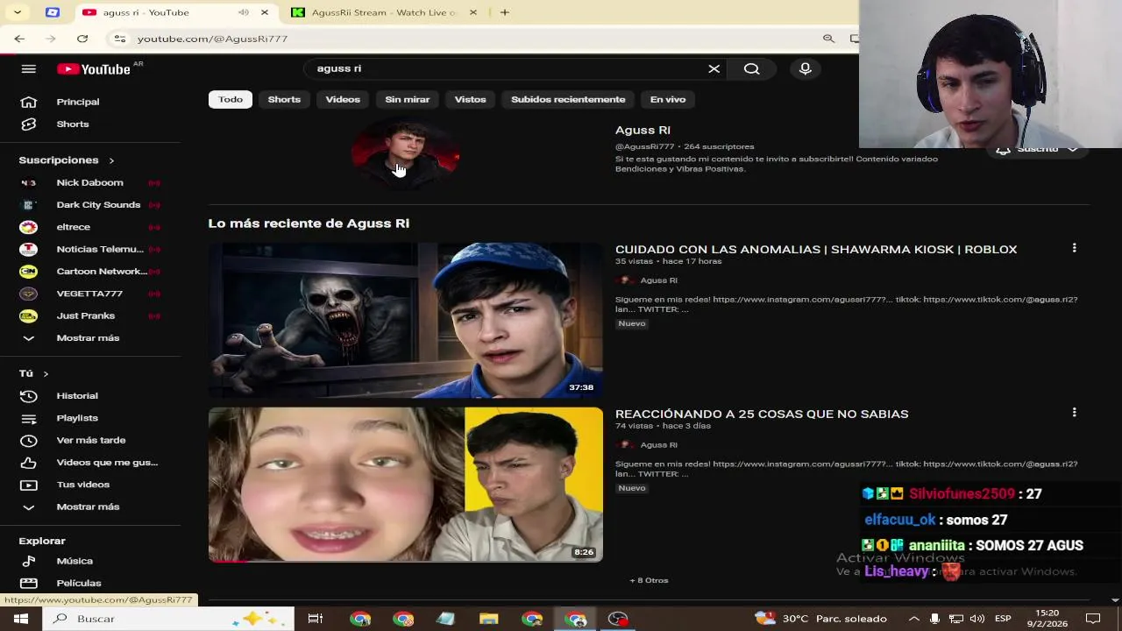Go back with browser back arrow
The width and height of the screenshot is (1122, 631).
(19, 39)
